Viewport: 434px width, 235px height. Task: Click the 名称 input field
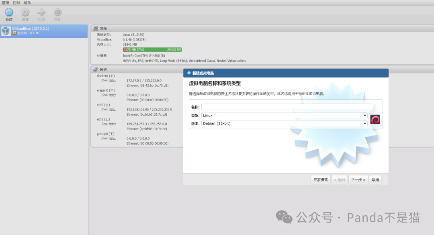click(287, 107)
